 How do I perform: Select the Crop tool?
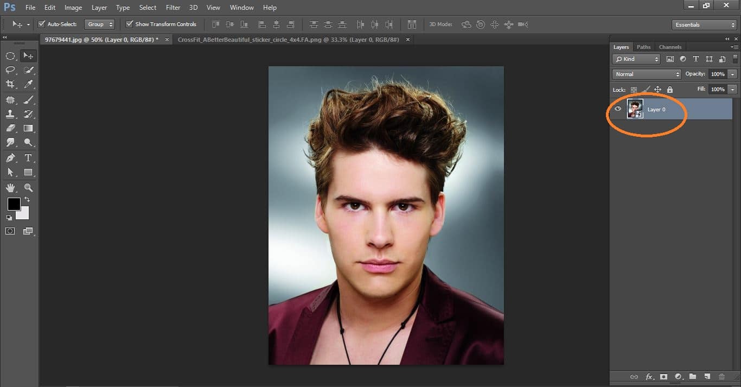(x=11, y=84)
